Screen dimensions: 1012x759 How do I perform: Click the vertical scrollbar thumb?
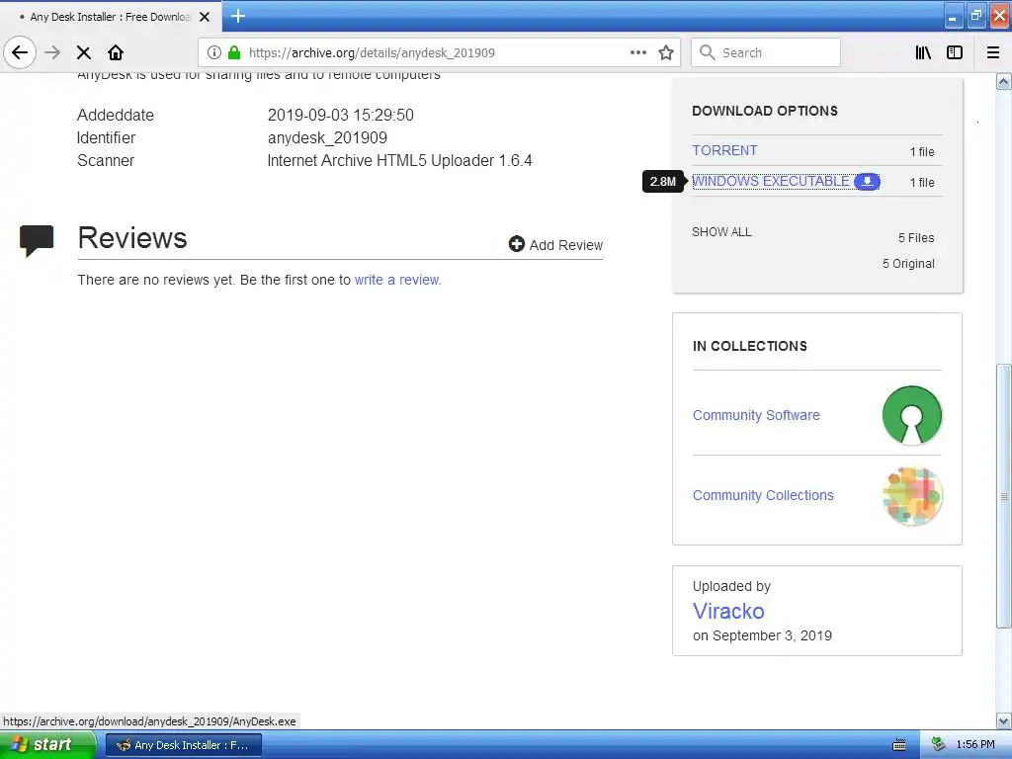[1004, 496]
